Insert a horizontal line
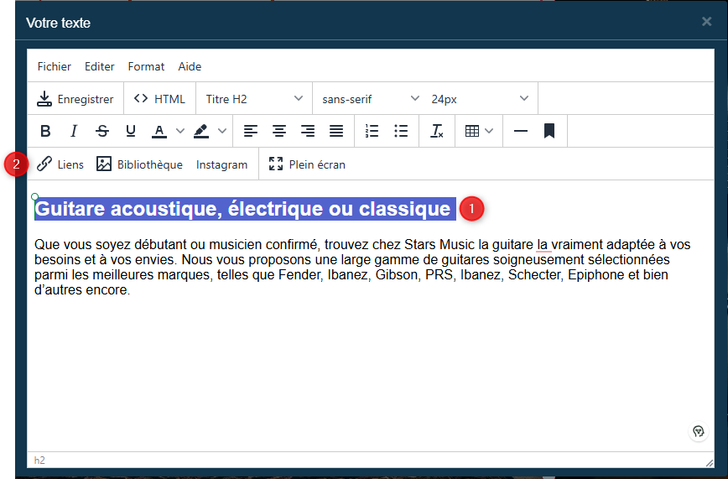 point(521,131)
